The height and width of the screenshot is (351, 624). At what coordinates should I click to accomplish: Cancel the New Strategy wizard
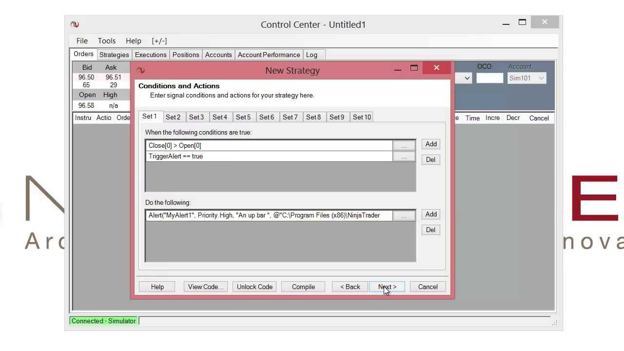click(428, 287)
